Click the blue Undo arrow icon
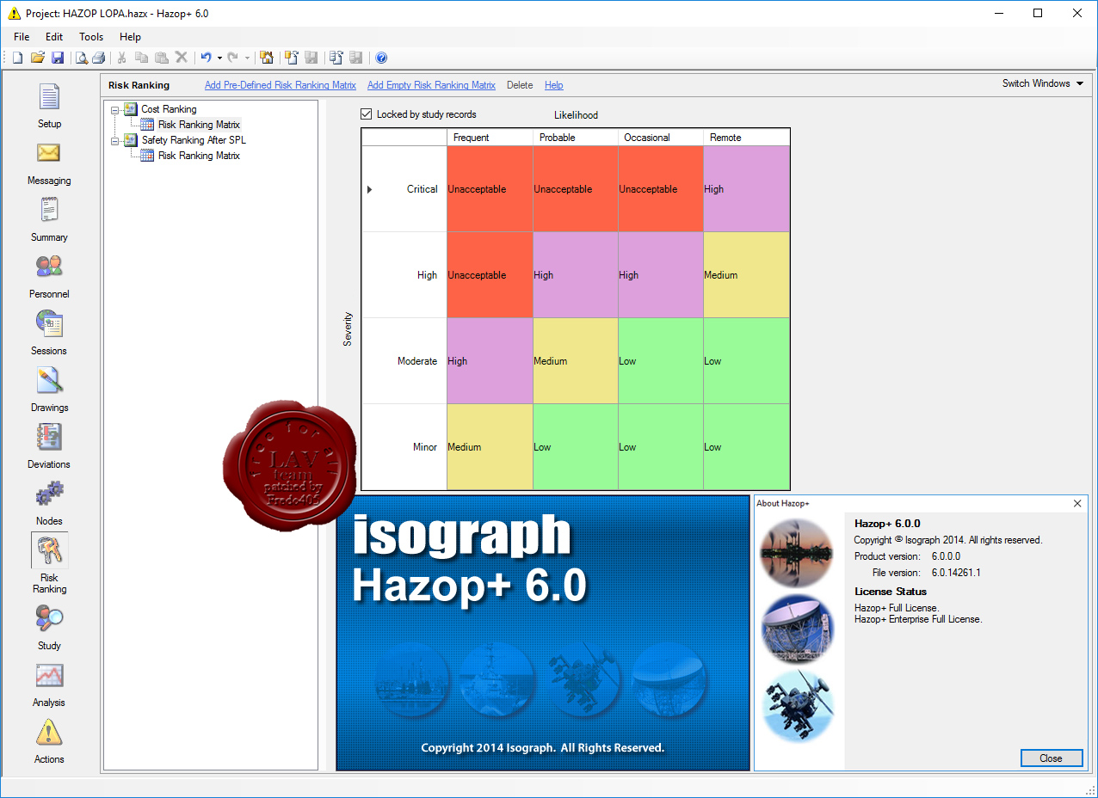The width and height of the screenshot is (1098, 798). 206,58
